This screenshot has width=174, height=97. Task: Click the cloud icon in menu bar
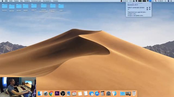[x=134, y=1]
